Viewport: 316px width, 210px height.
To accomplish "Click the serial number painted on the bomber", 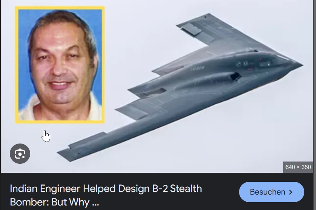I will pos(198,68).
